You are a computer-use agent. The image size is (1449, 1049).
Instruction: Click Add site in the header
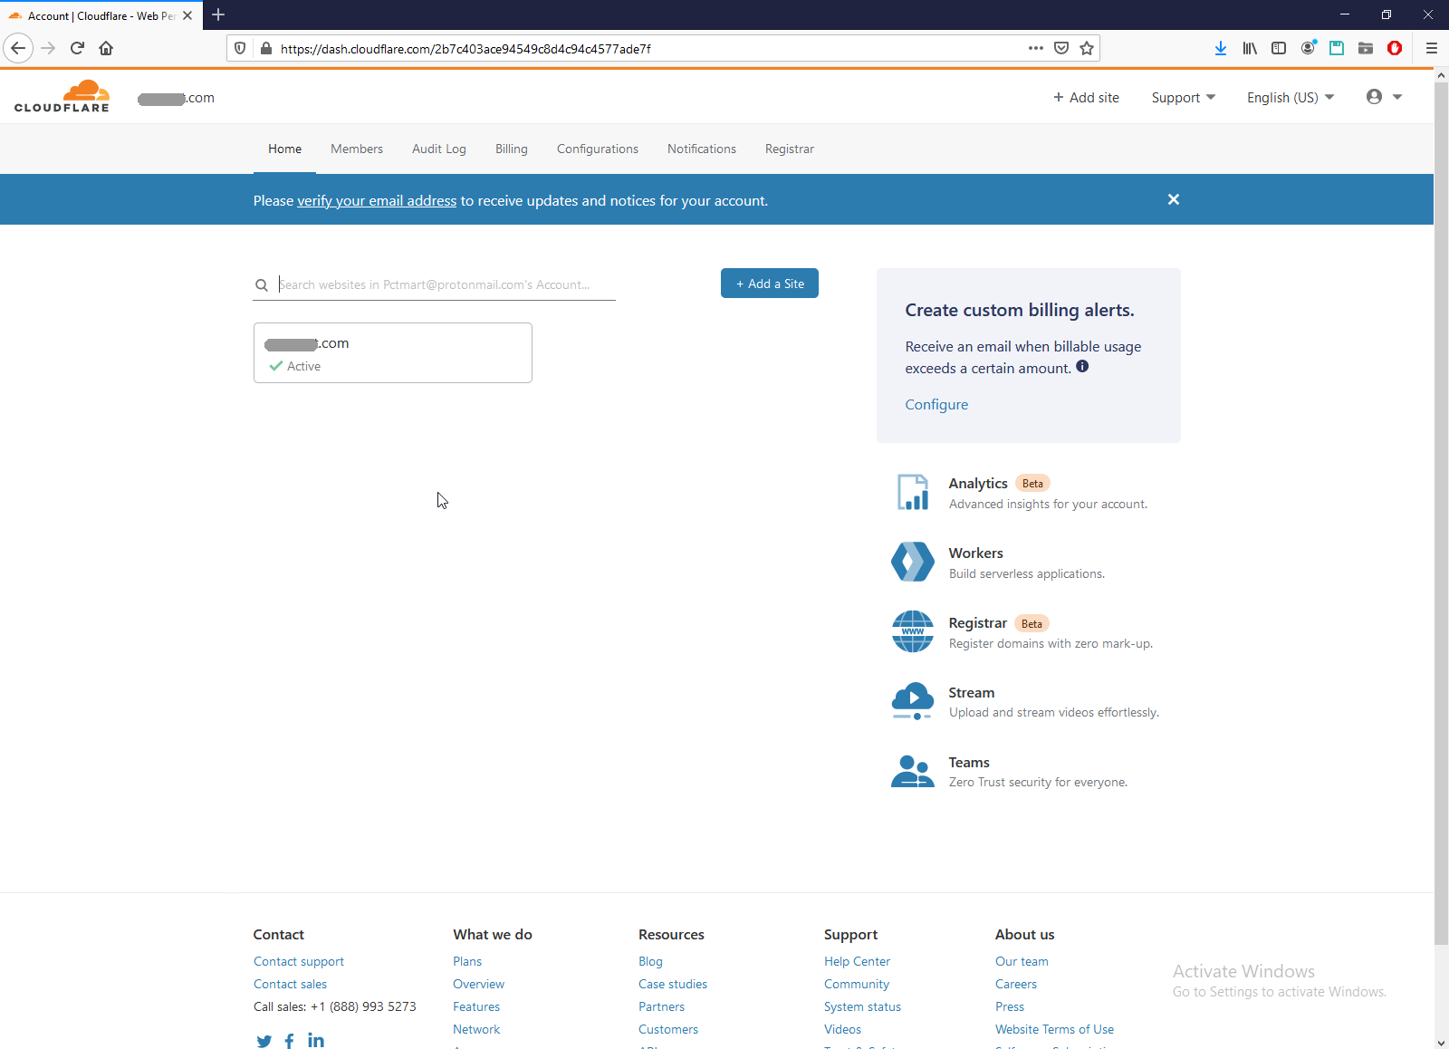tap(1086, 98)
